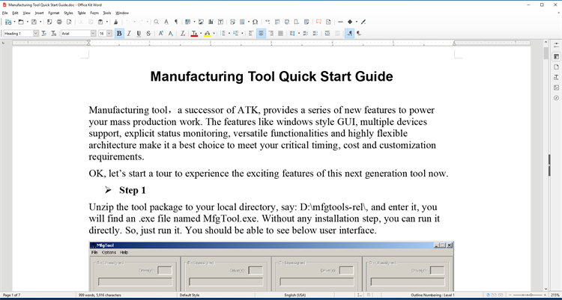
Task: Click the Update Style icon
Action: (43, 34)
